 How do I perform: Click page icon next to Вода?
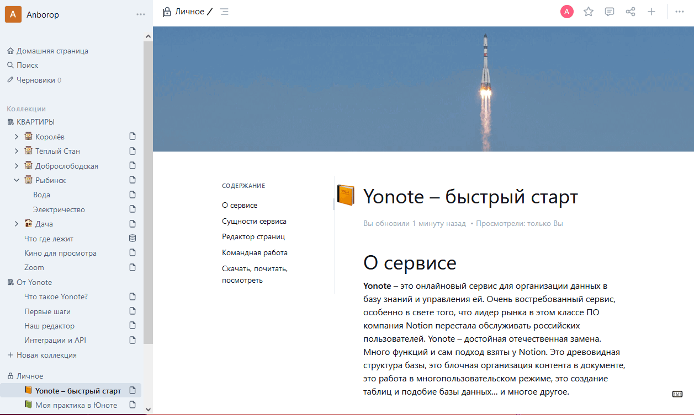tap(133, 195)
